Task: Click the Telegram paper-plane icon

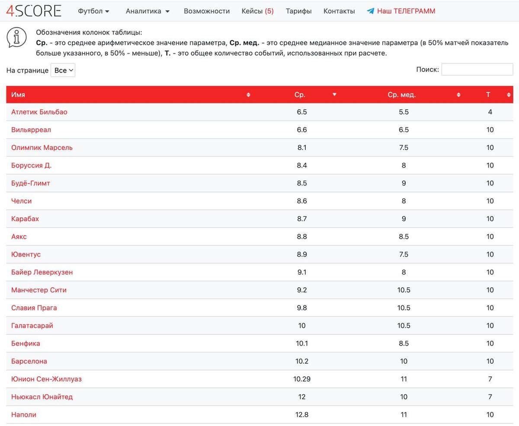Action: pyautogui.click(x=370, y=11)
